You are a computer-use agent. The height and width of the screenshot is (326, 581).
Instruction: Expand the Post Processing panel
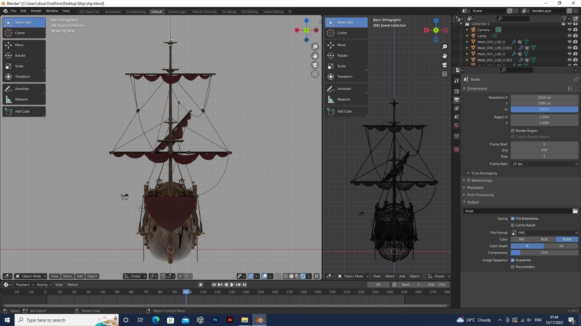coord(464,195)
